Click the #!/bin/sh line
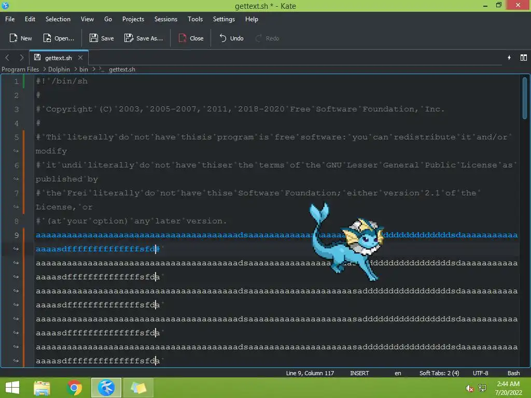This screenshot has width=531, height=398. pyautogui.click(x=62, y=81)
